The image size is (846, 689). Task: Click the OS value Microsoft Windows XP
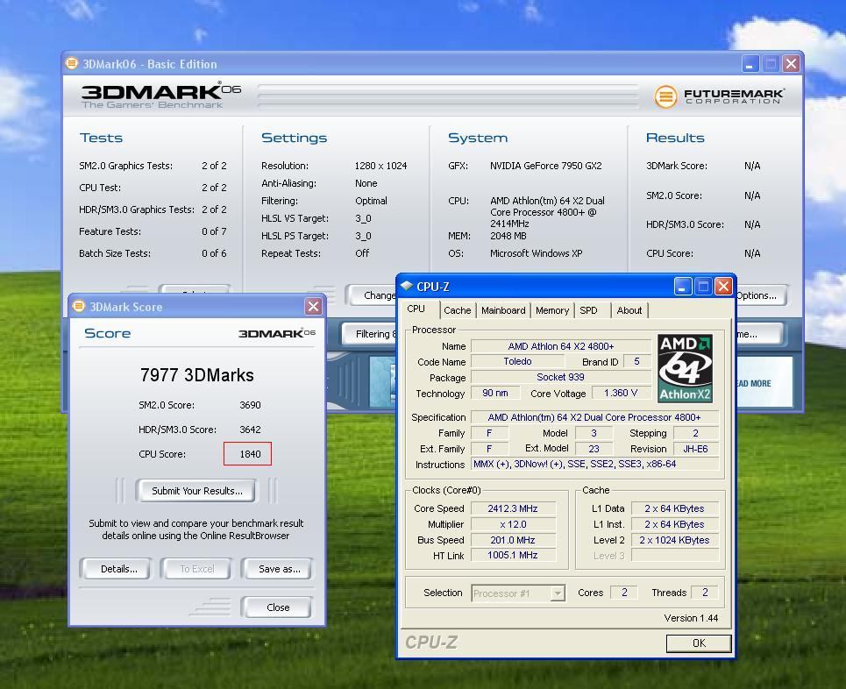pos(536,253)
